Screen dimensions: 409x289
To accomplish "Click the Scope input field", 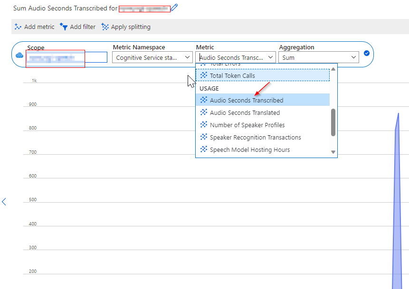I will click(x=67, y=57).
